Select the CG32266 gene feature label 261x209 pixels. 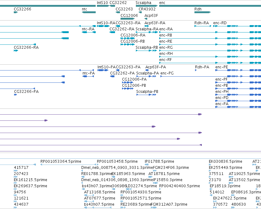pos(22,9)
